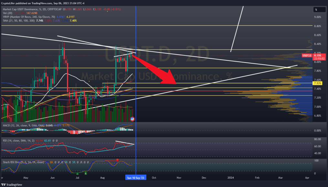The width and height of the screenshot is (328, 187).
Task: Click the green R buy marker below the Stoch RSI
Action: pos(86,173)
